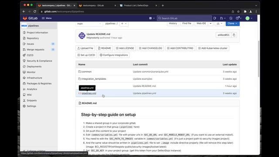Click the pipelines breadcrumb link
Viewport: 279px width, 157px height.
click(110, 24)
